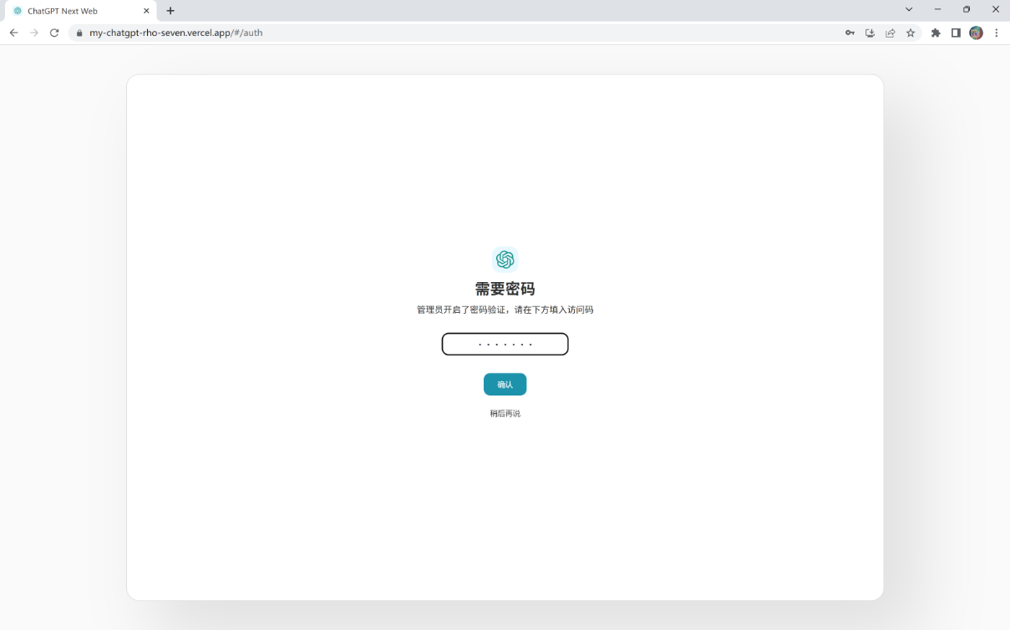Image resolution: width=1010 pixels, height=630 pixels.
Task: View site info via lock icon
Action: pyautogui.click(x=80, y=33)
